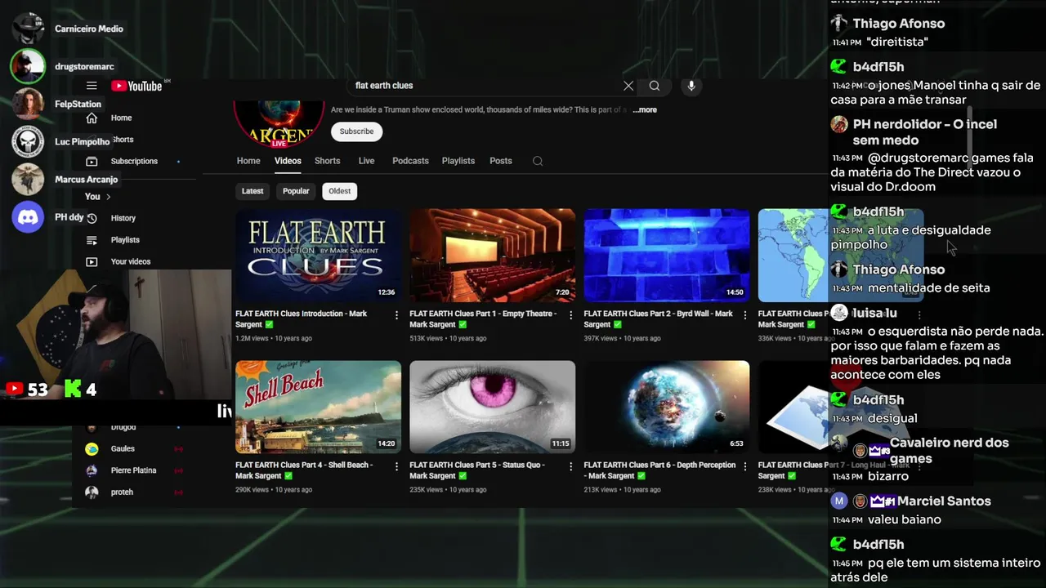Switch to channel Shorts tab

(327, 161)
